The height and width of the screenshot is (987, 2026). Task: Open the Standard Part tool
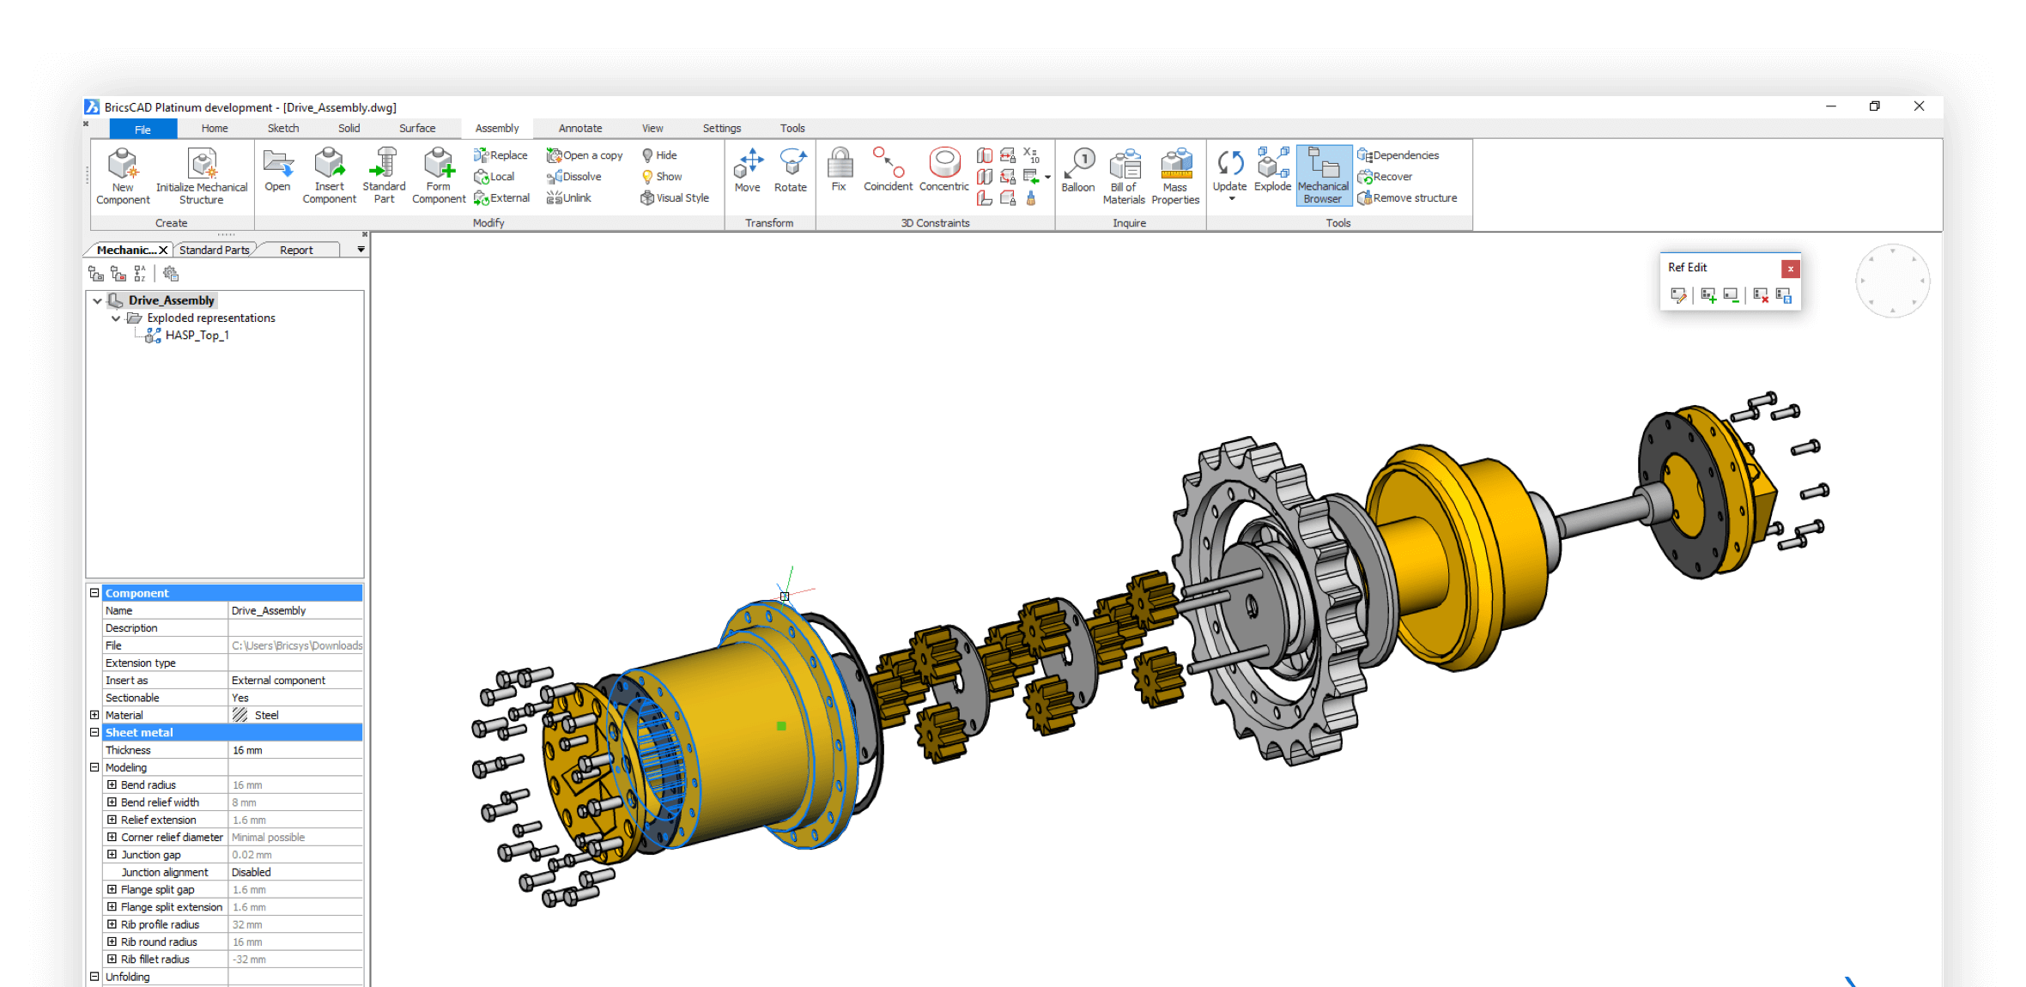coord(384,174)
